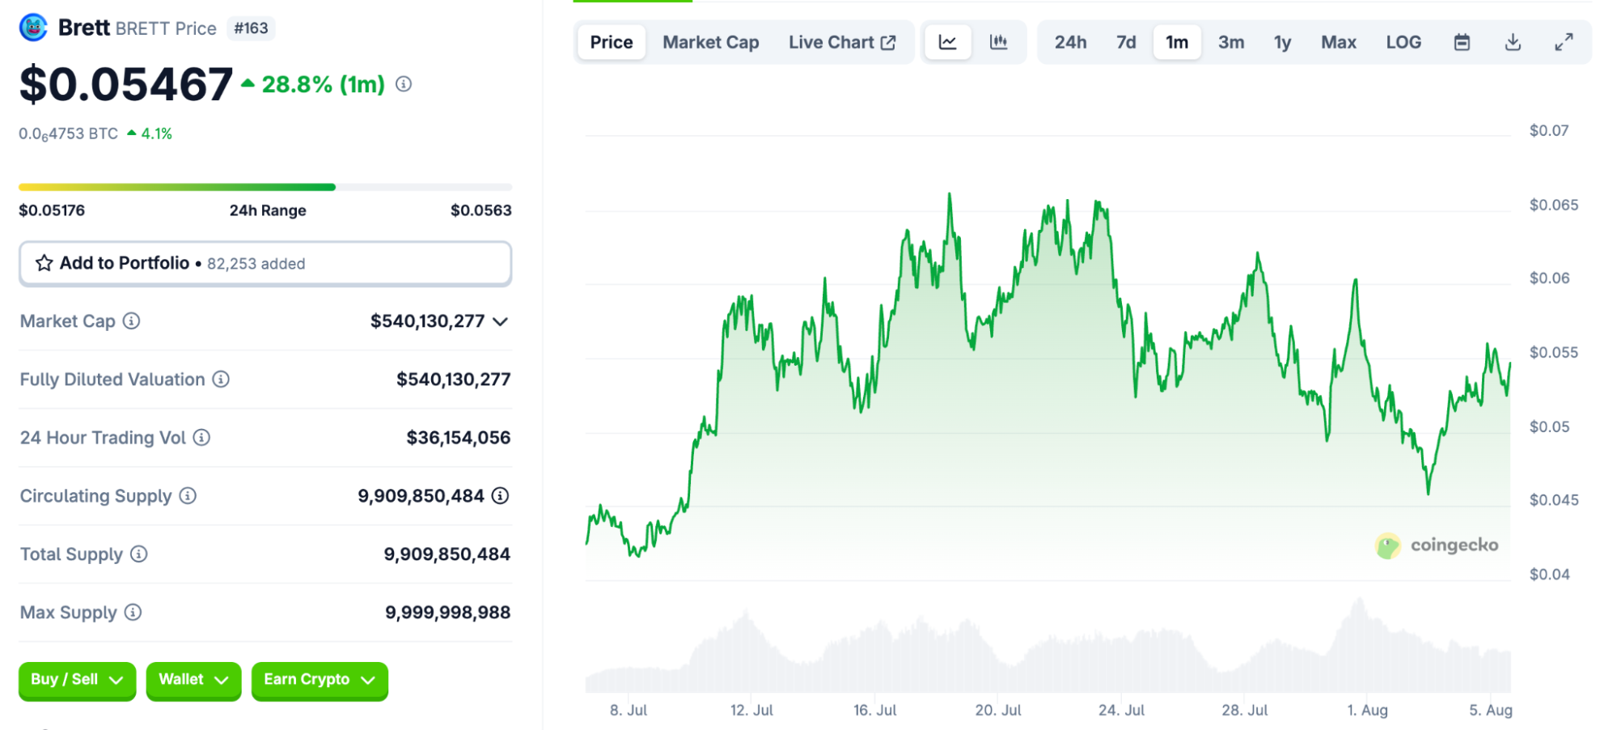Click the info icon beside Circulating Supply

click(187, 496)
